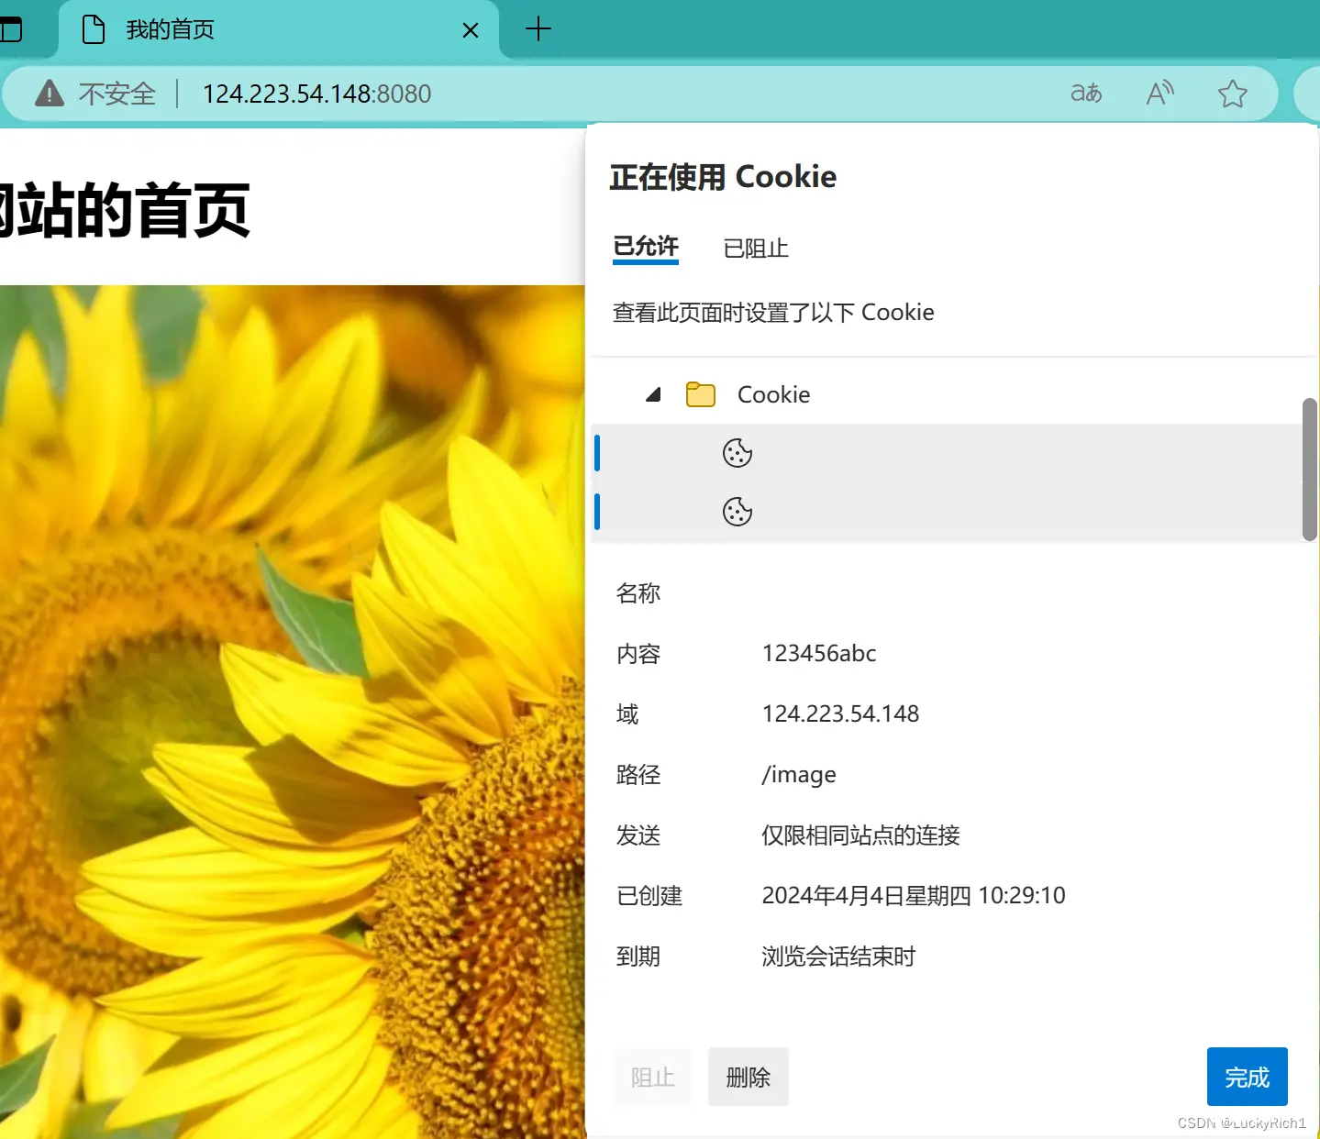The image size is (1320, 1139).
Task: Click the cookie content value 123456abc
Action: [x=819, y=653]
